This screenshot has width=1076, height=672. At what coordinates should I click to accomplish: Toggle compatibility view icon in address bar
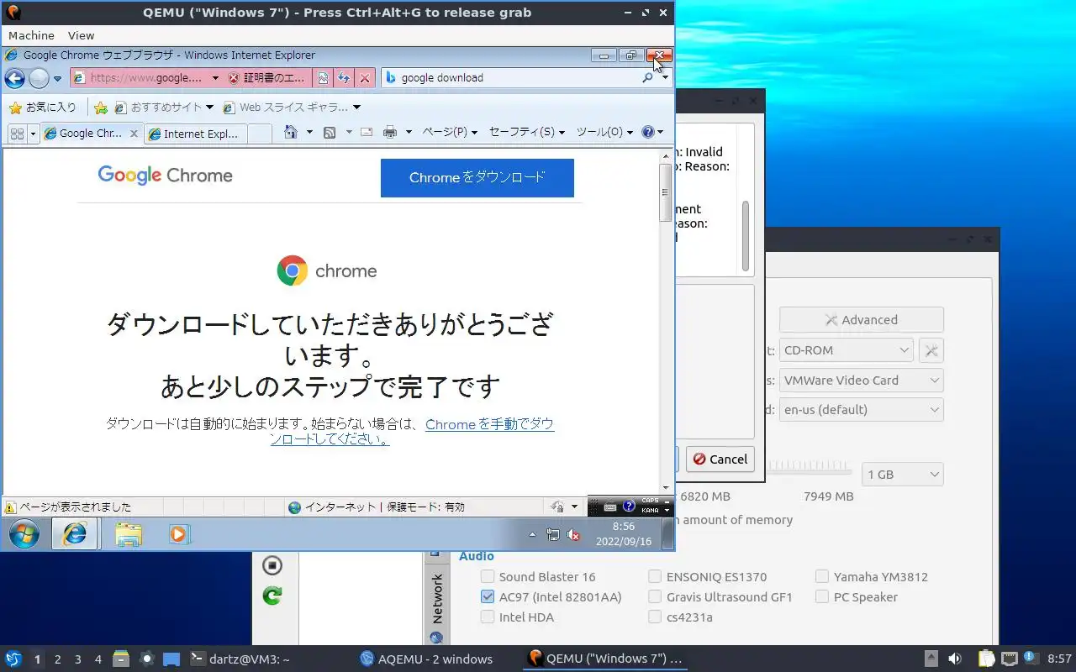323,78
